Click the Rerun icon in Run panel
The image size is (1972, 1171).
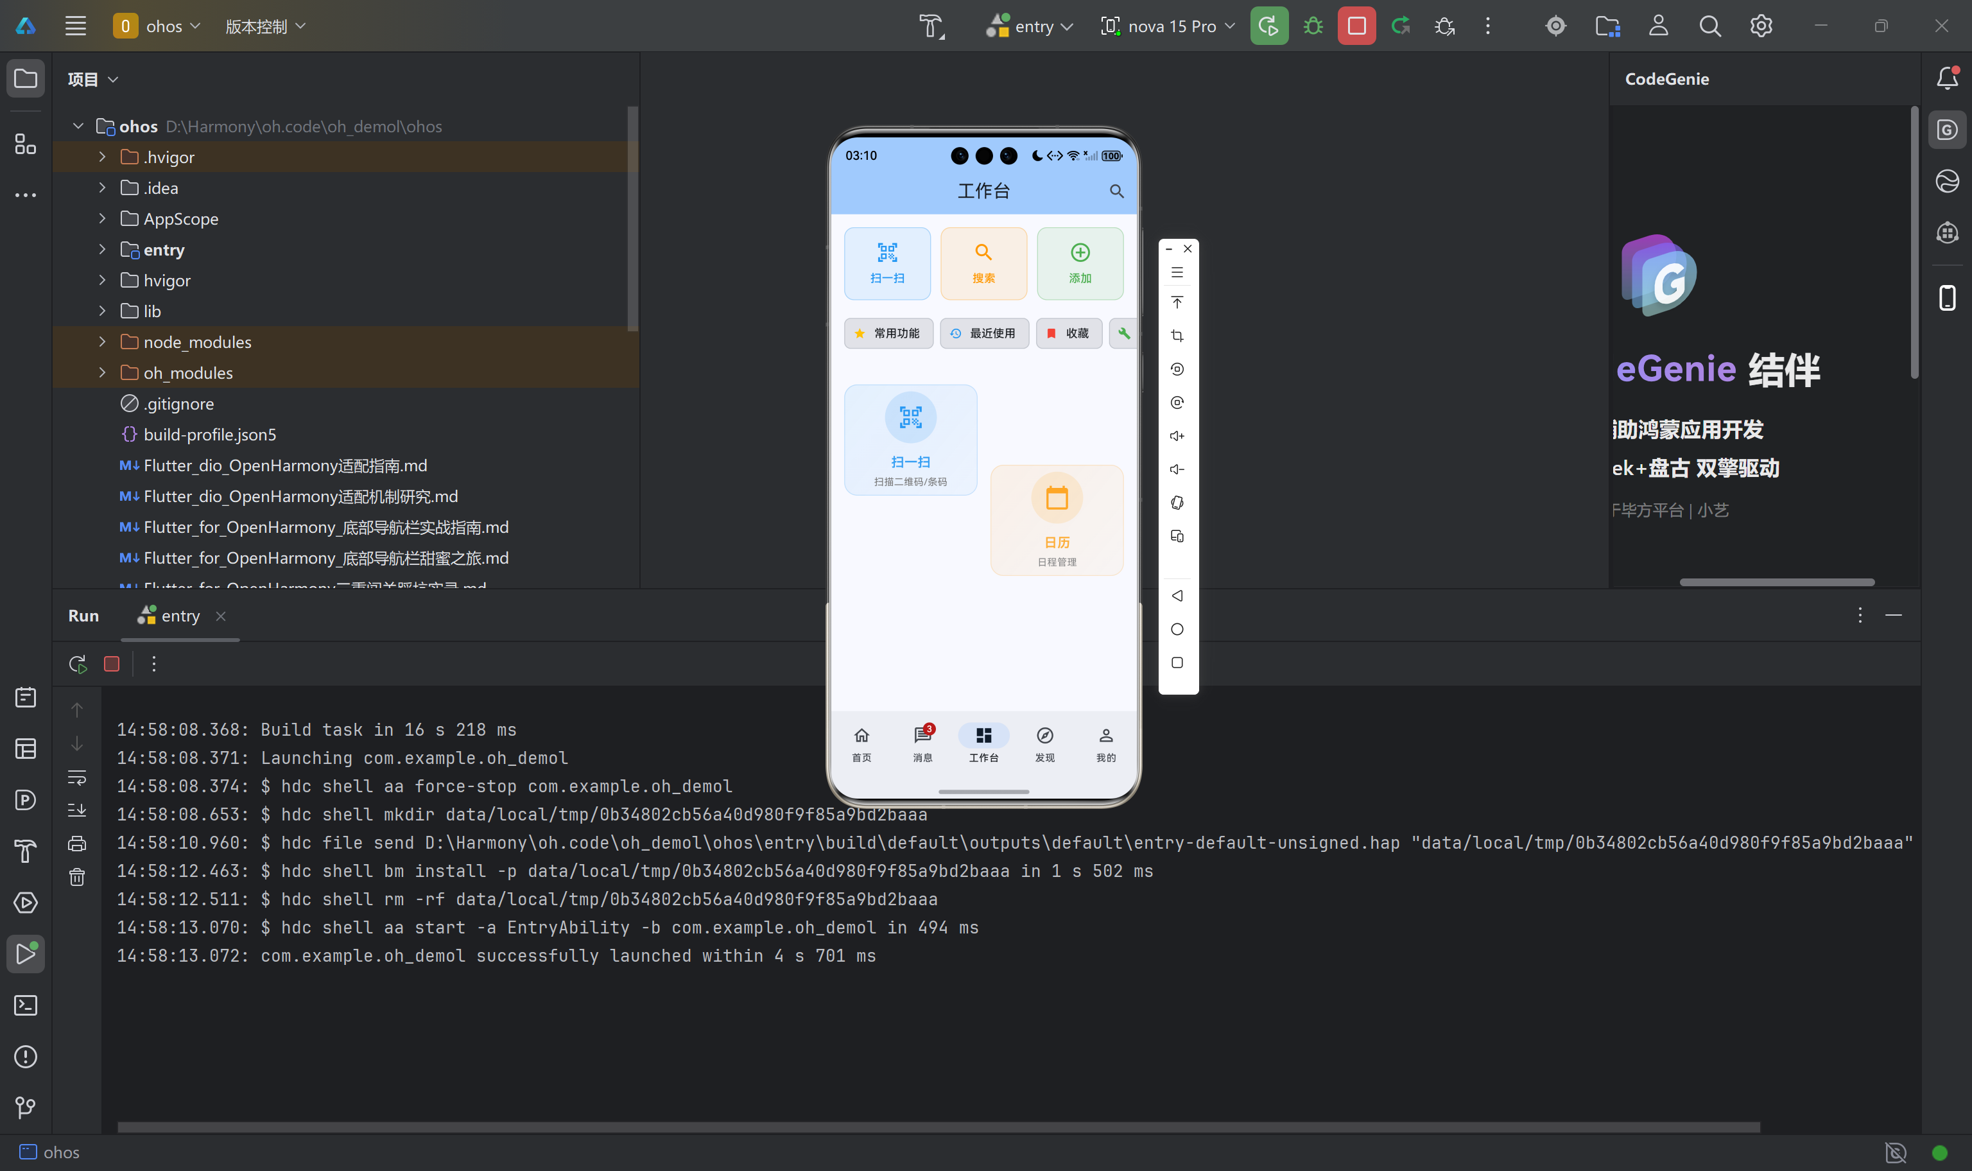coord(77,664)
